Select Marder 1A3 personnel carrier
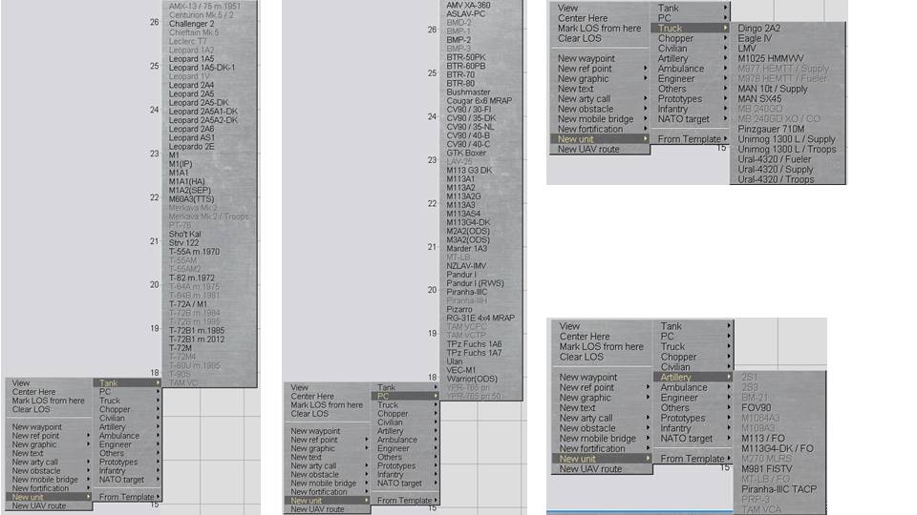The width and height of the screenshot is (917, 515). pos(467,248)
